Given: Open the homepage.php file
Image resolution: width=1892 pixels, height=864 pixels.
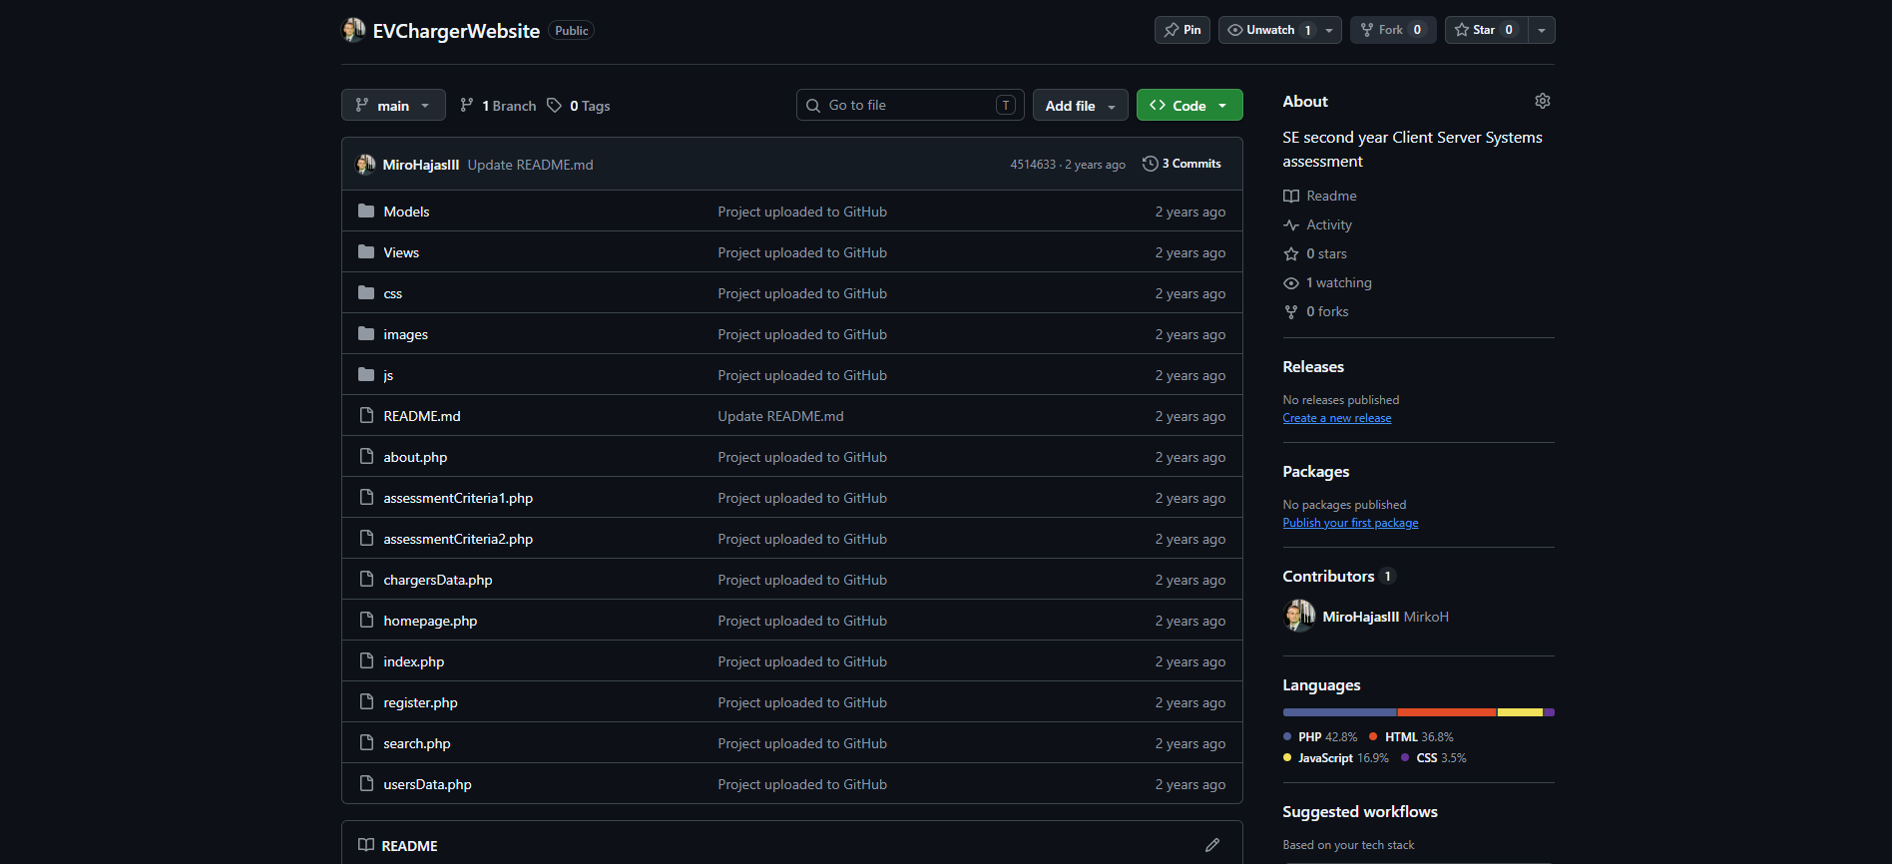Looking at the screenshot, I should pos(430,621).
